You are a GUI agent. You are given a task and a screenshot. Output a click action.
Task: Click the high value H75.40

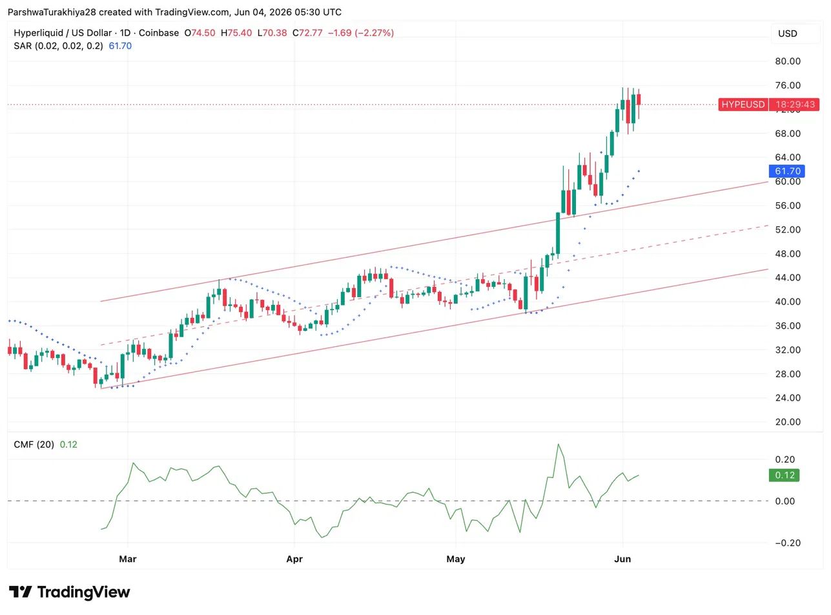coord(236,33)
